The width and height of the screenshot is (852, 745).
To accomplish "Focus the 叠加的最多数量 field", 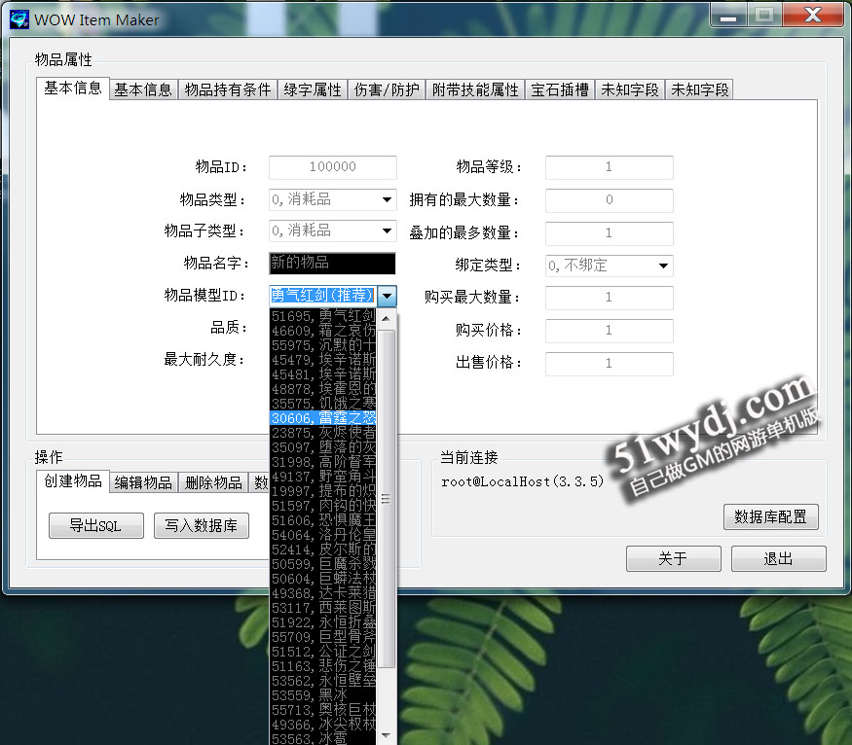I will click(x=610, y=233).
